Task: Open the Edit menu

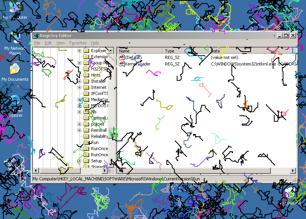Action: (48, 43)
